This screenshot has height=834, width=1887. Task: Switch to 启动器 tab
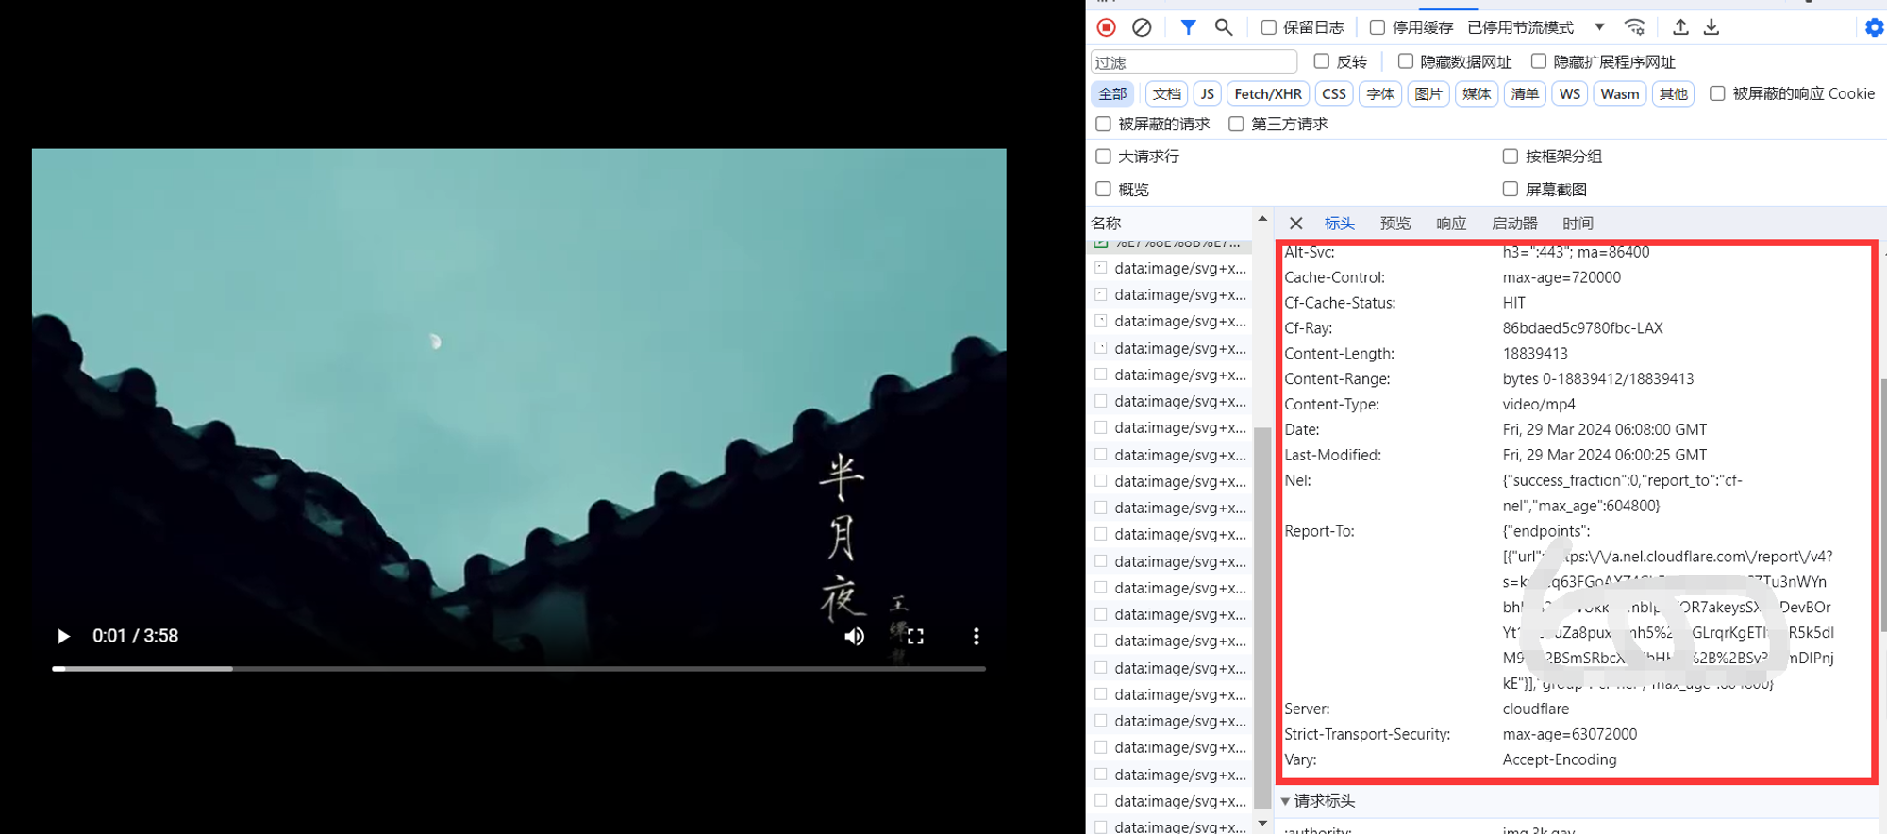tap(1514, 224)
